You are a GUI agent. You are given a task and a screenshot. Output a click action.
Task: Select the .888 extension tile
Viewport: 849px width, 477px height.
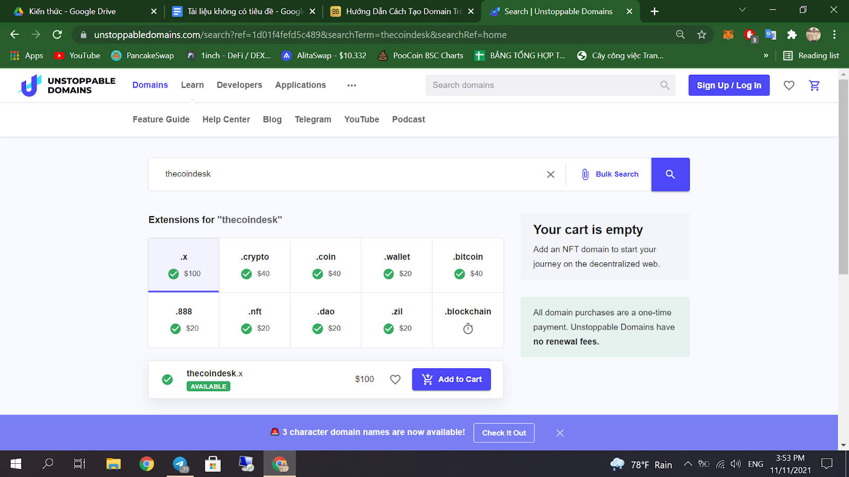[184, 320]
